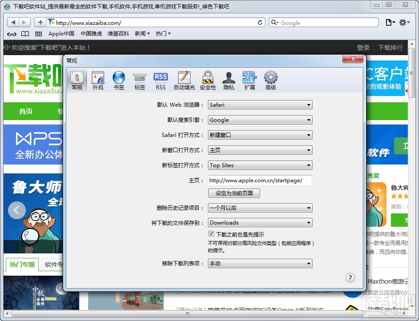Select the 自动填充 (AutoFill) settings icon
This screenshot has height=321, width=419.
184,80
